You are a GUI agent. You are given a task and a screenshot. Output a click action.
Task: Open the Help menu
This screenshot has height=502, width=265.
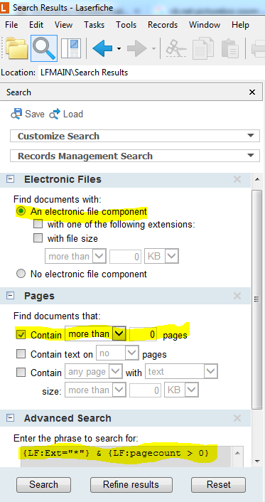tap(240, 25)
